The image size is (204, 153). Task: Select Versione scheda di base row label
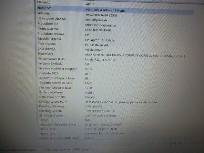click(55, 87)
